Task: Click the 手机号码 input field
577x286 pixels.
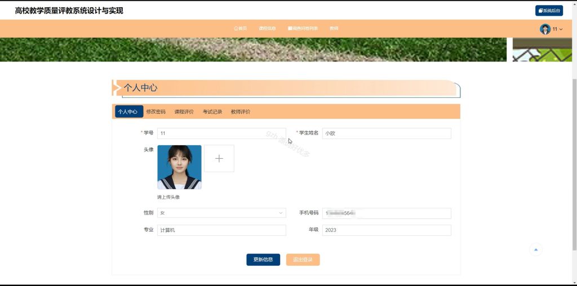Action: click(x=387, y=213)
